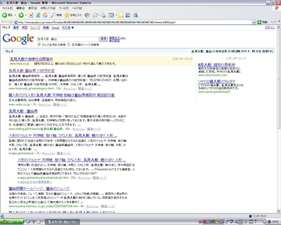Open the ヘルプ menu
281x225 pixels.
tap(77, 8)
